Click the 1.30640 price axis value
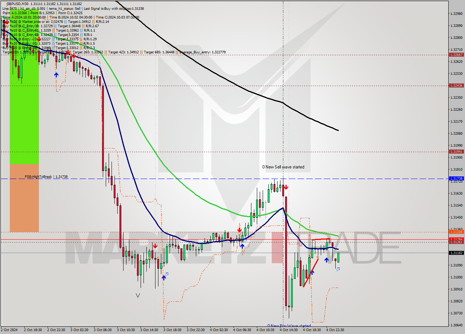This screenshot has width=465, height=334. 456,325
